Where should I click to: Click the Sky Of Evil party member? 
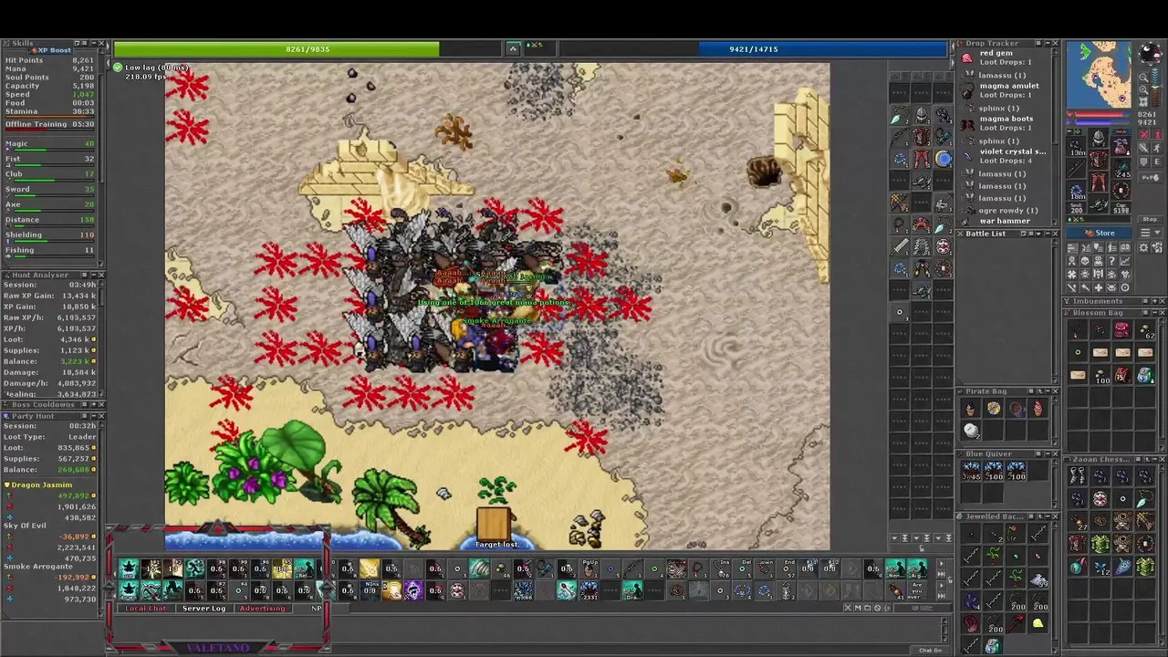[x=25, y=526]
